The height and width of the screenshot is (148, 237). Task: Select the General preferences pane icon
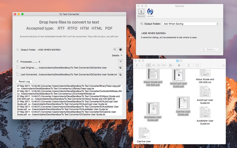[141, 12]
